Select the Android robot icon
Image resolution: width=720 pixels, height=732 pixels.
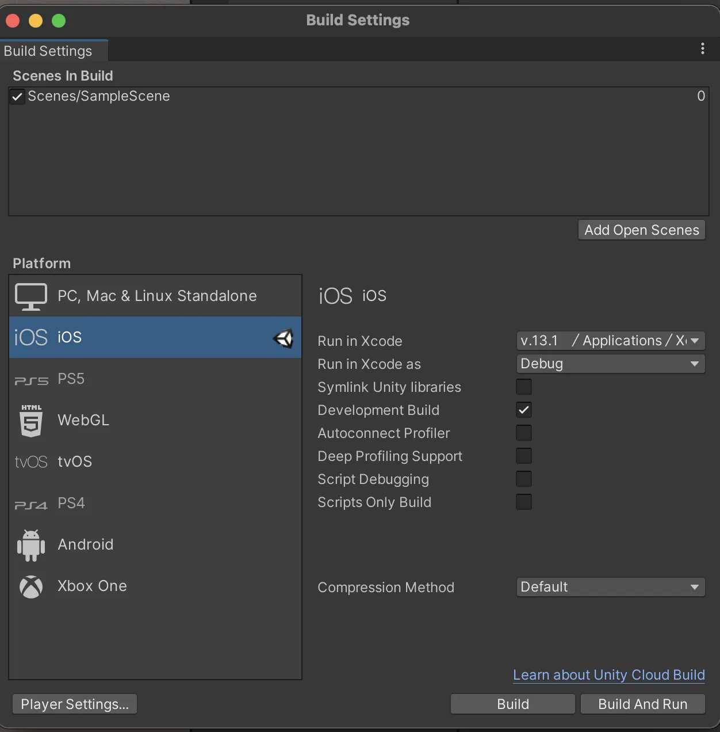coord(31,545)
